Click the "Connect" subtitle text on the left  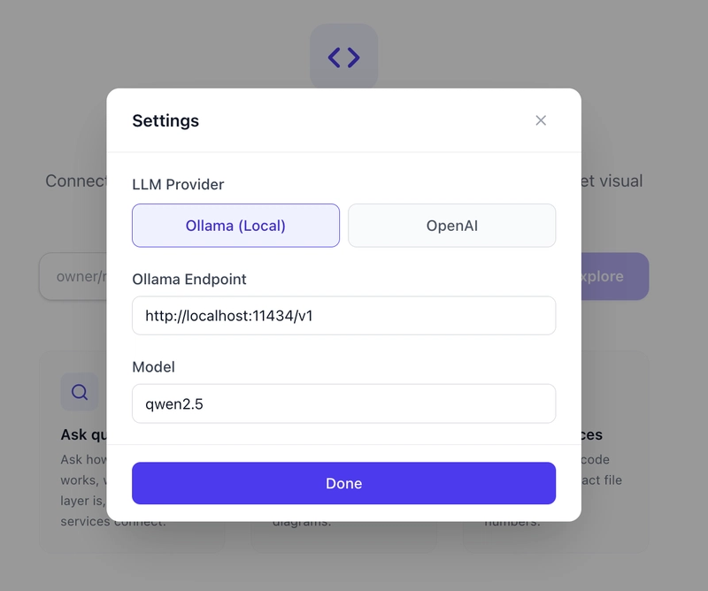click(76, 180)
